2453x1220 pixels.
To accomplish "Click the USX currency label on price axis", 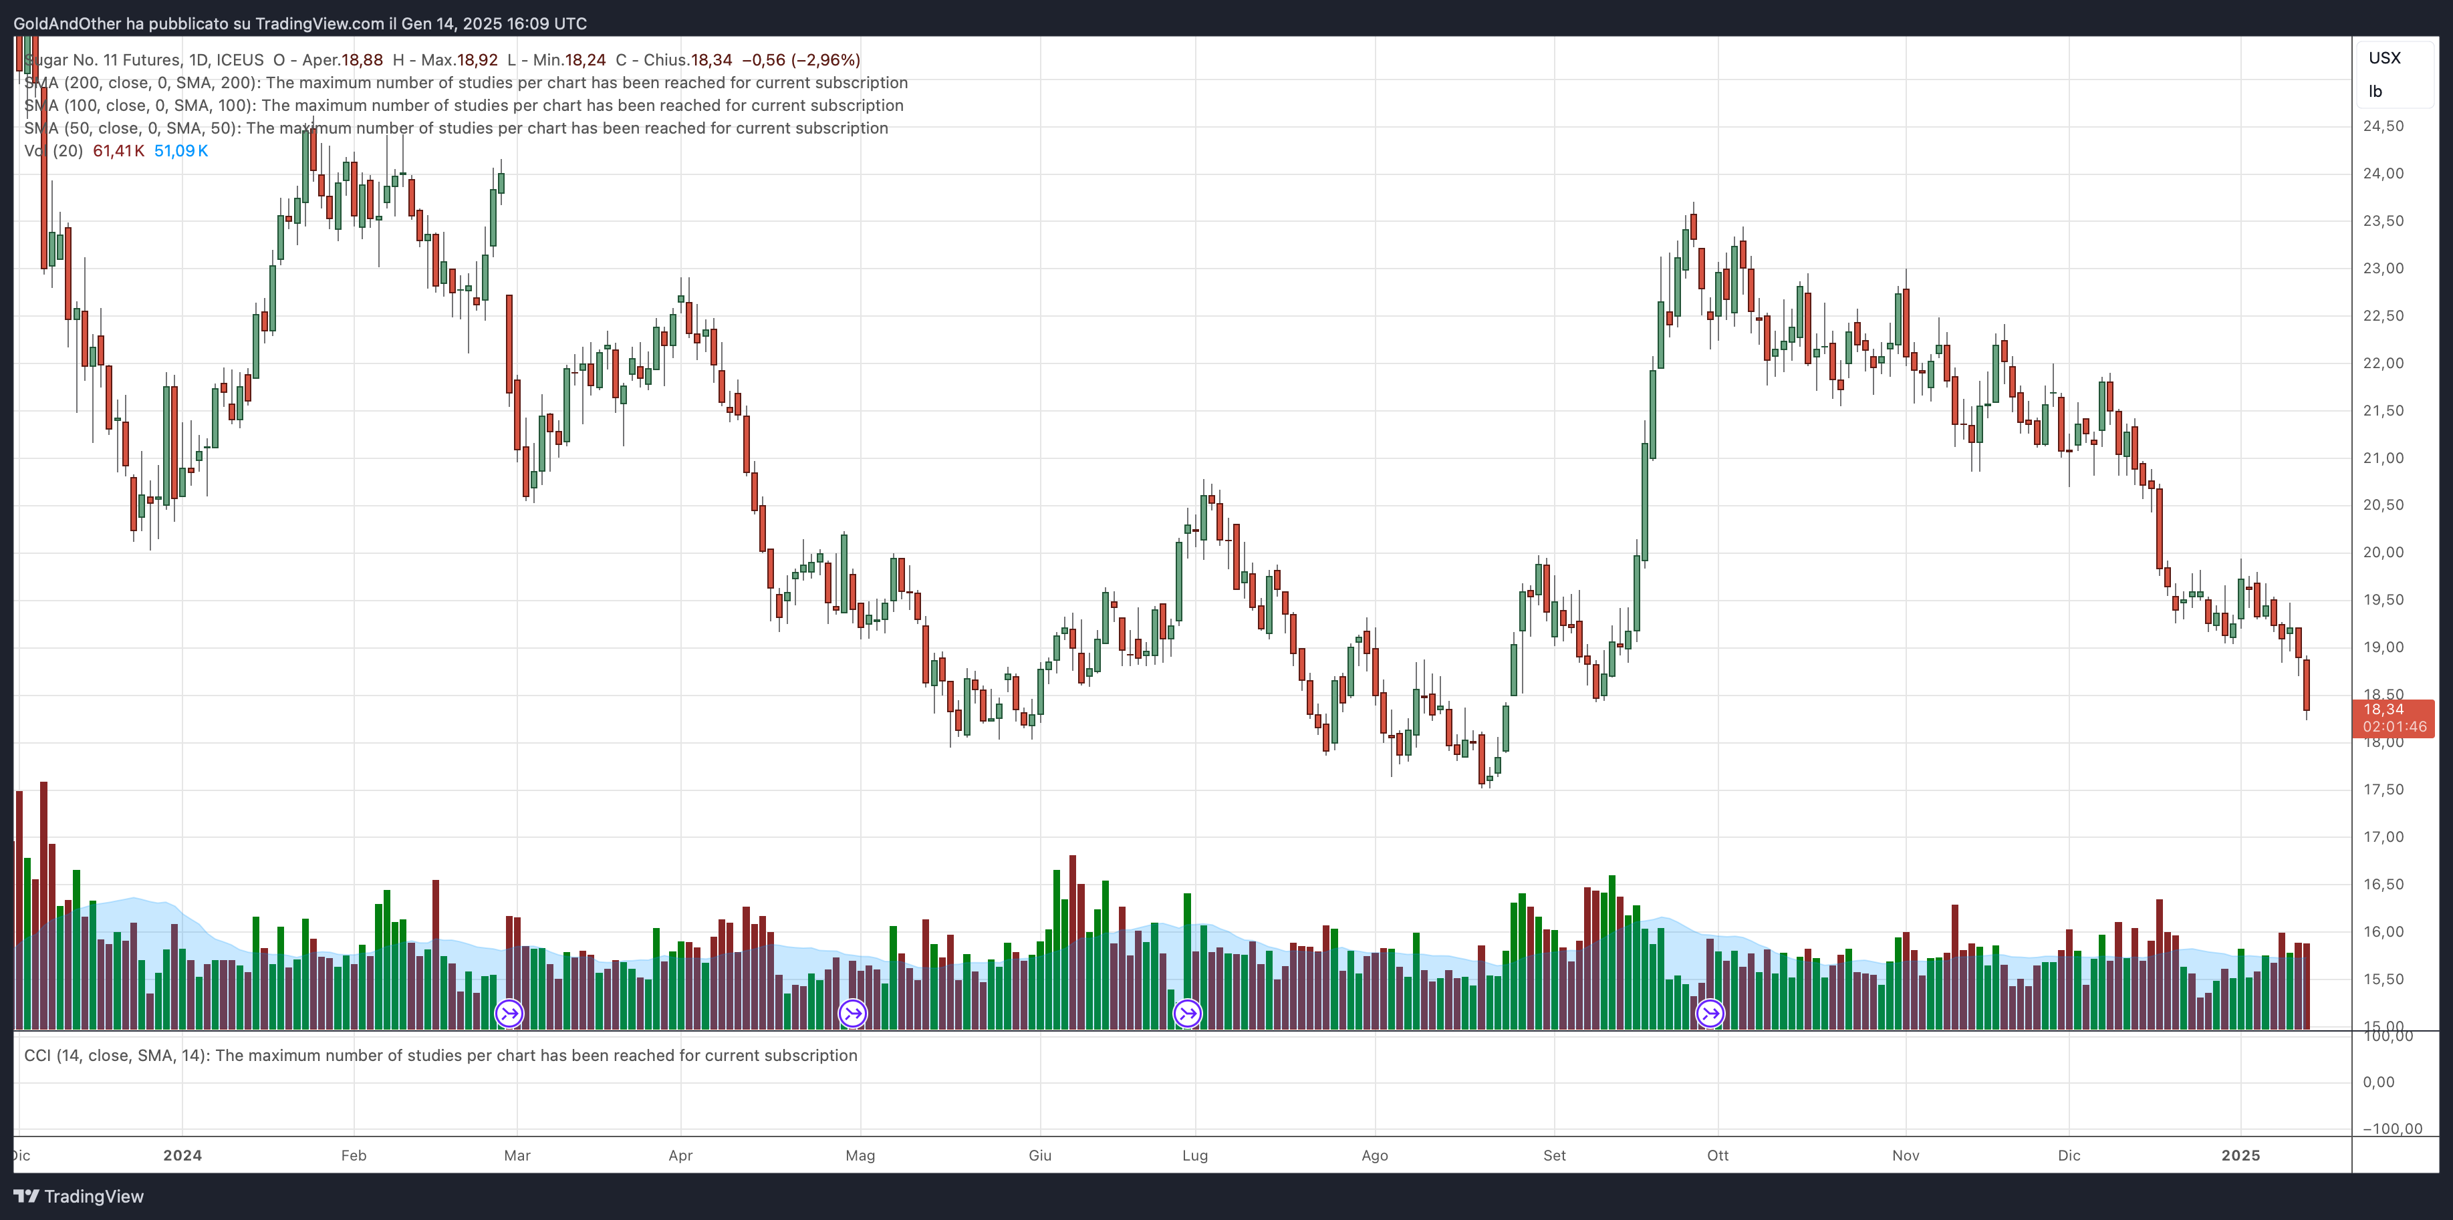I will (x=2384, y=58).
